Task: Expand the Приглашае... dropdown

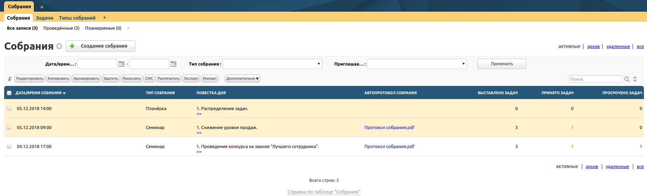Action: coord(417,64)
